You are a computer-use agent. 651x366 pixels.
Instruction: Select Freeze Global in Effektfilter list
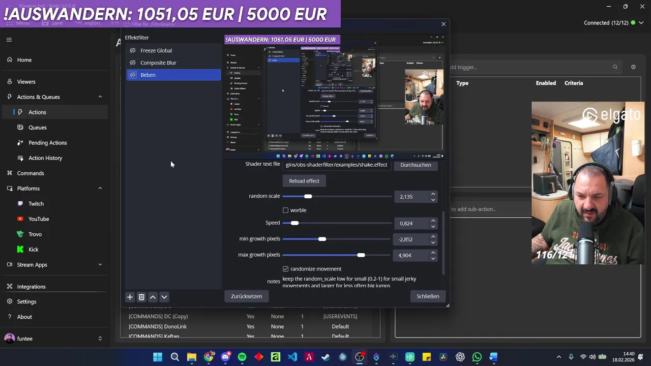(x=173, y=50)
